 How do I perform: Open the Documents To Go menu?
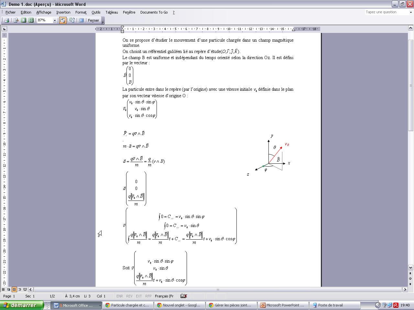(154, 12)
